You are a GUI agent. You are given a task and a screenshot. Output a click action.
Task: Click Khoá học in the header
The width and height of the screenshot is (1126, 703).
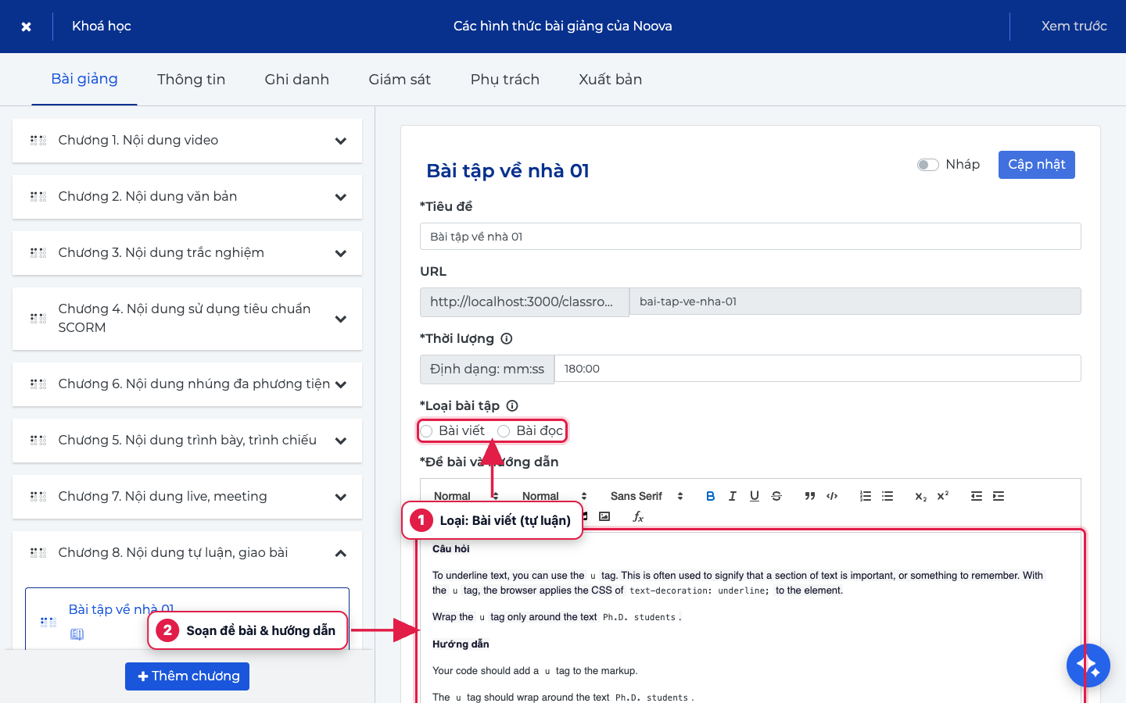point(101,27)
